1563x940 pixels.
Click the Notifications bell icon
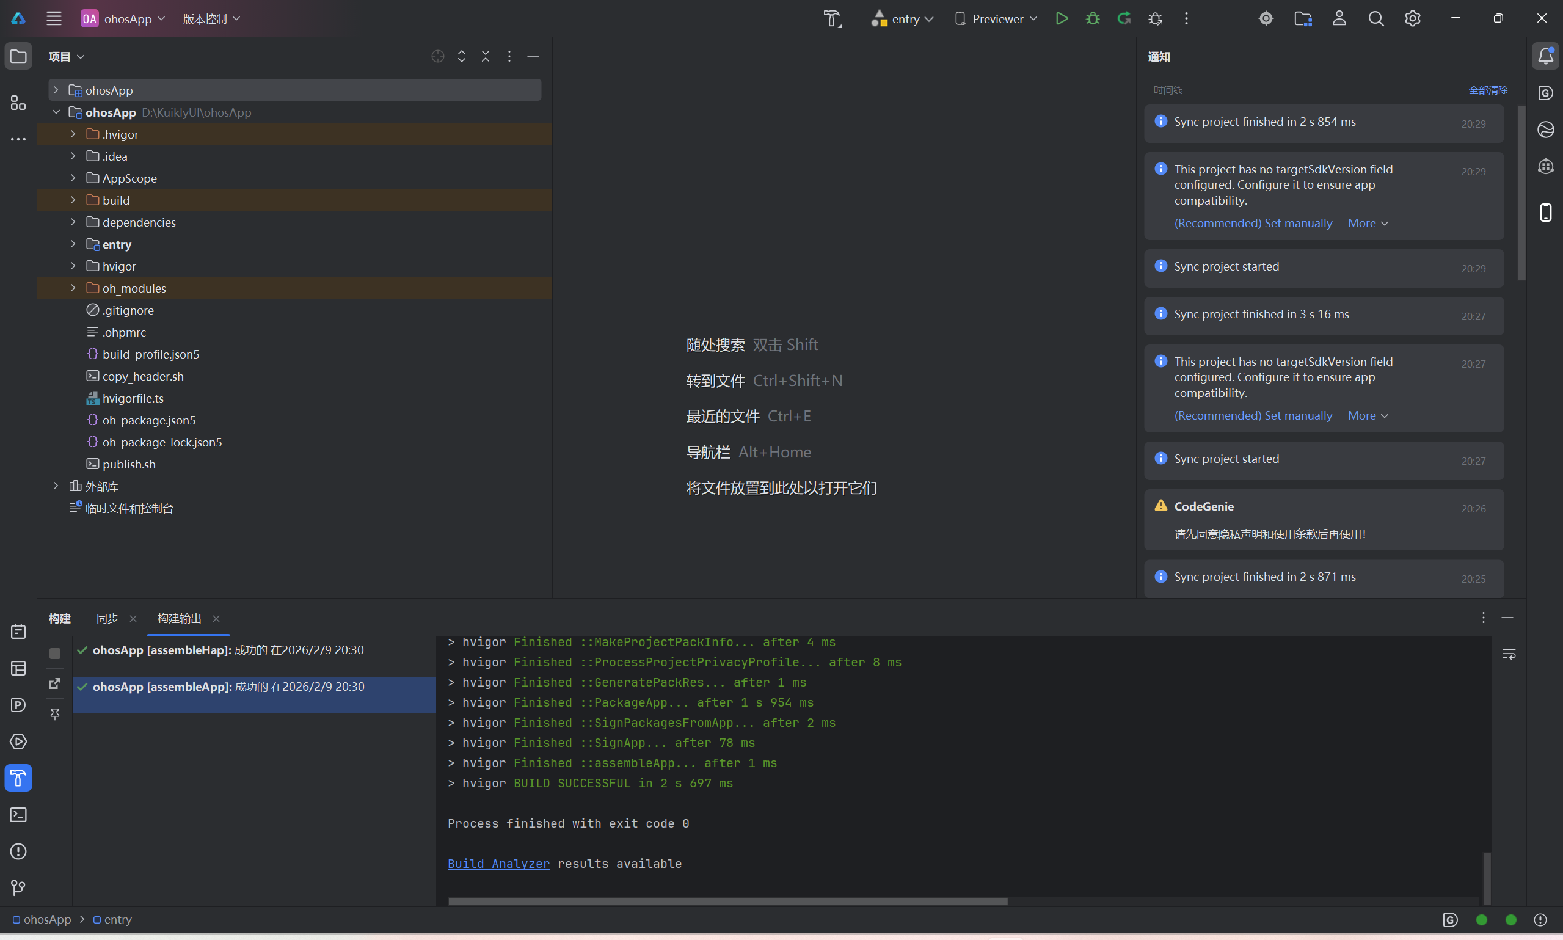click(1545, 56)
